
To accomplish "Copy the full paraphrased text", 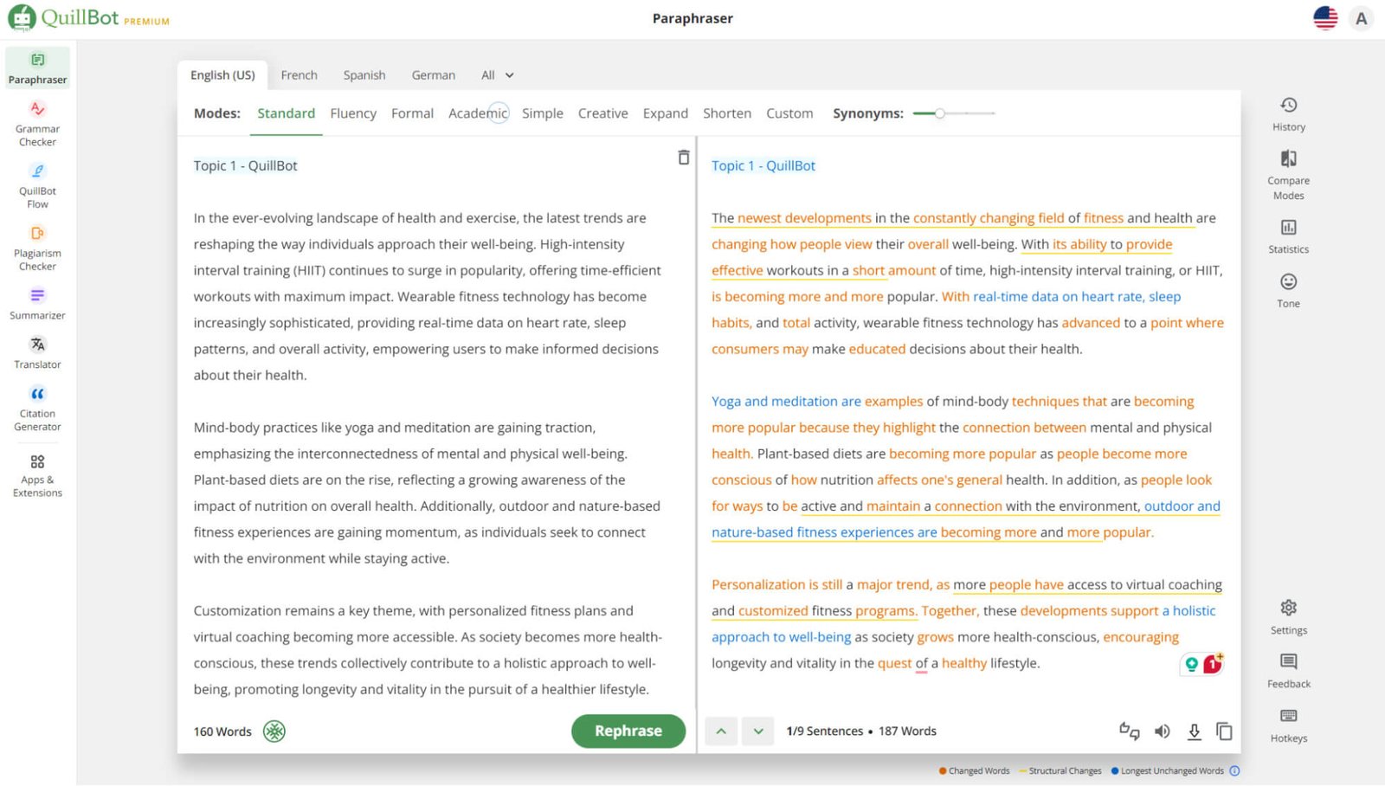I will [x=1224, y=731].
